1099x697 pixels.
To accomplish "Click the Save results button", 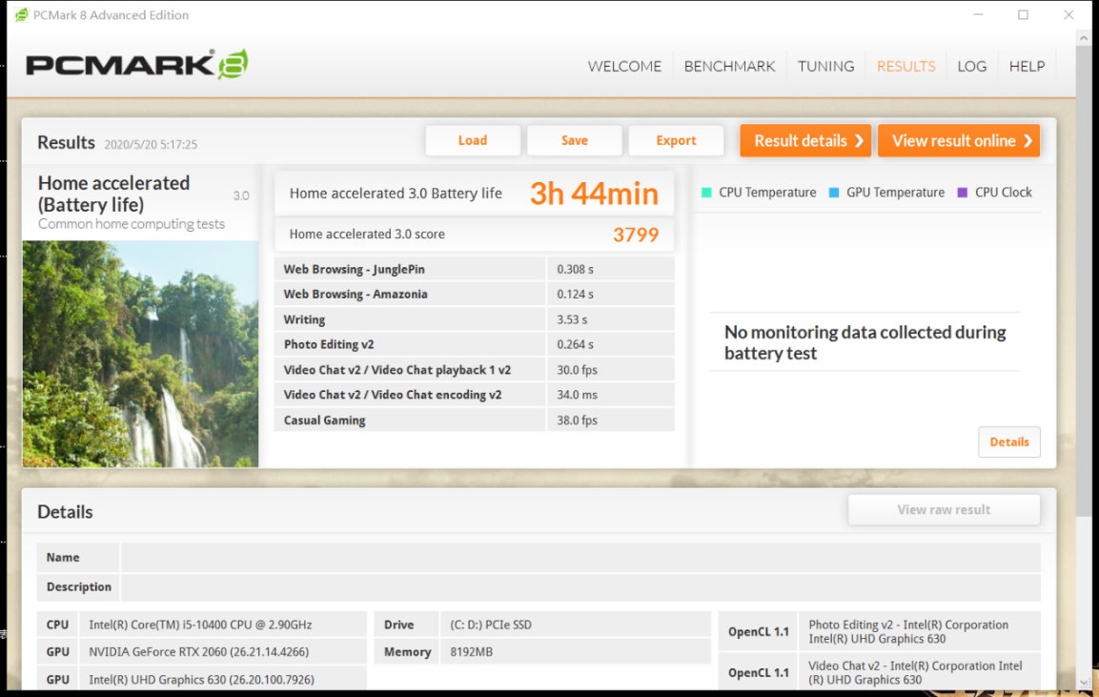I will [x=574, y=140].
